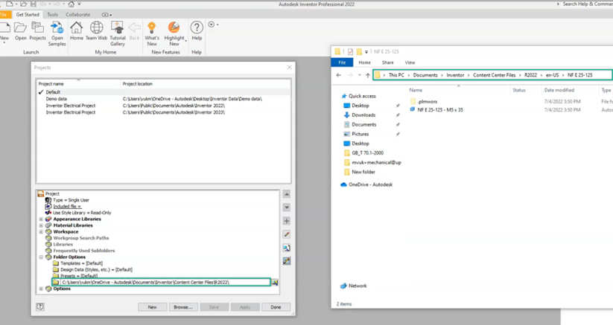The width and height of the screenshot is (613, 325).
Task: Click the configure Content Center libraries icon
Action: (x=287, y=260)
